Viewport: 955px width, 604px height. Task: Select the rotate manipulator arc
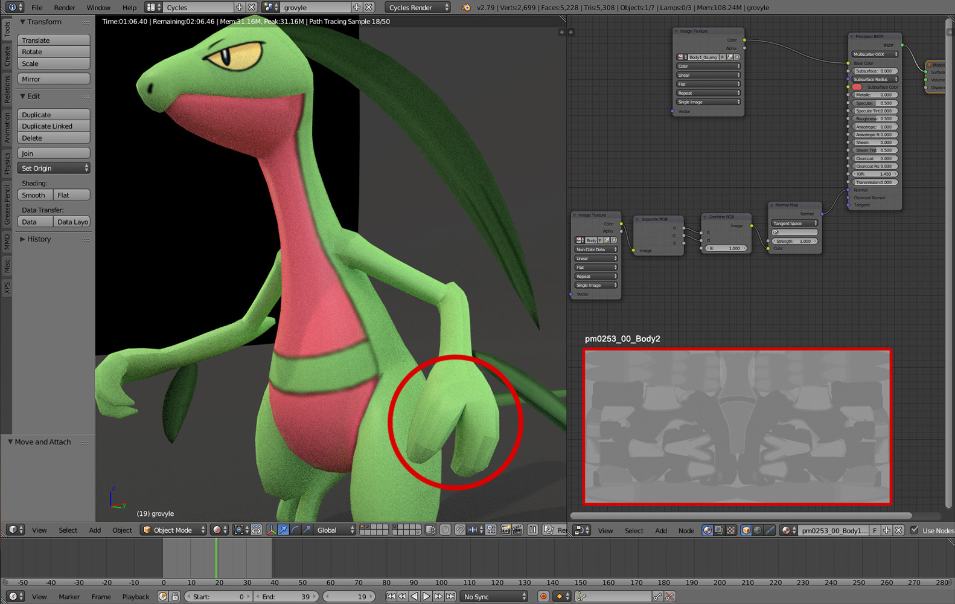click(x=295, y=530)
